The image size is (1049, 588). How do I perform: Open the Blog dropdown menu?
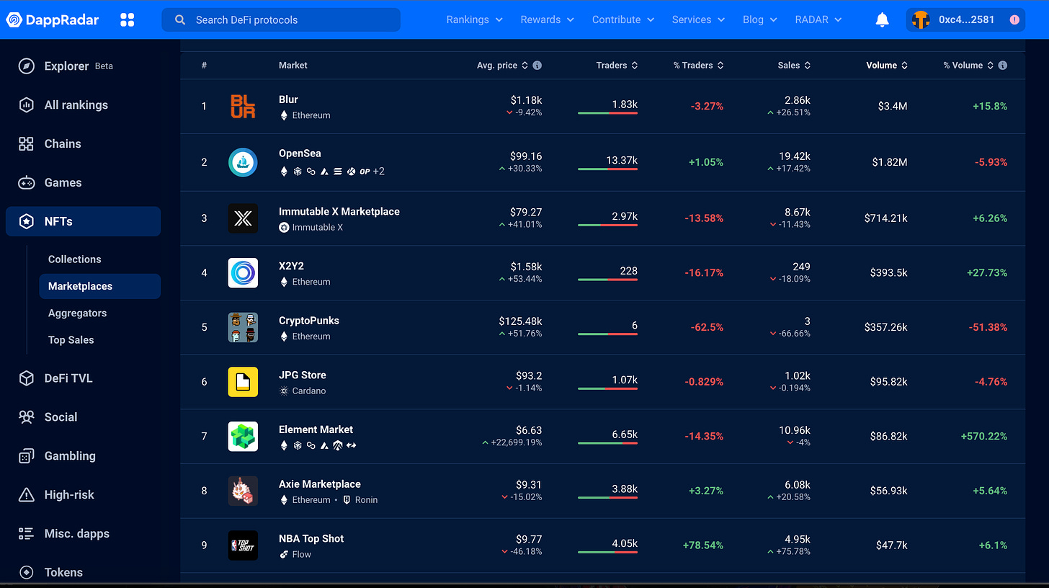click(x=759, y=19)
